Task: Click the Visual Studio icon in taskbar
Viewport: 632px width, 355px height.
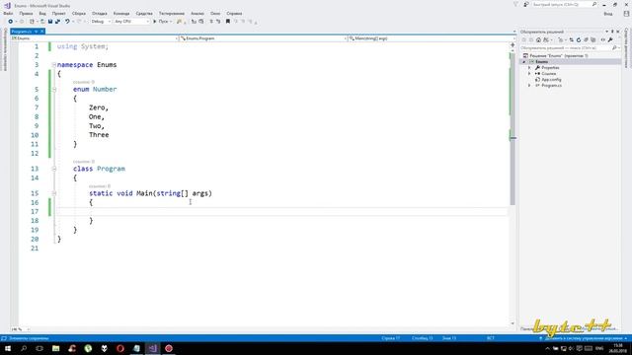Action: click(x=152, y=348)
